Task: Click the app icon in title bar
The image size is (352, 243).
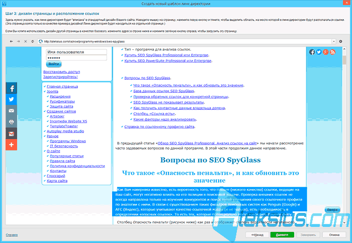Action: click(4, 4)
